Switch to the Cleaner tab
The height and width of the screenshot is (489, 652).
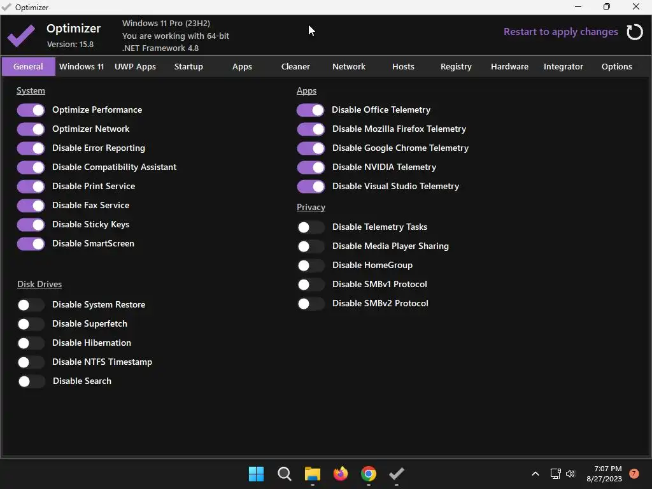pyautogui.click(x=295, y=66)
